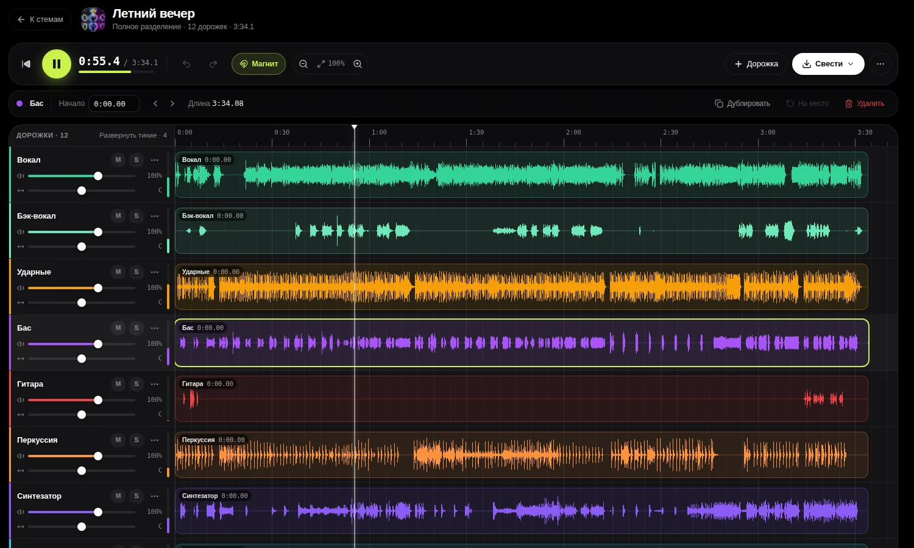The height and width of the screenshot is (548, 914).
Task: Click the playback progress bar under the timer
Action: coord(116,72)
